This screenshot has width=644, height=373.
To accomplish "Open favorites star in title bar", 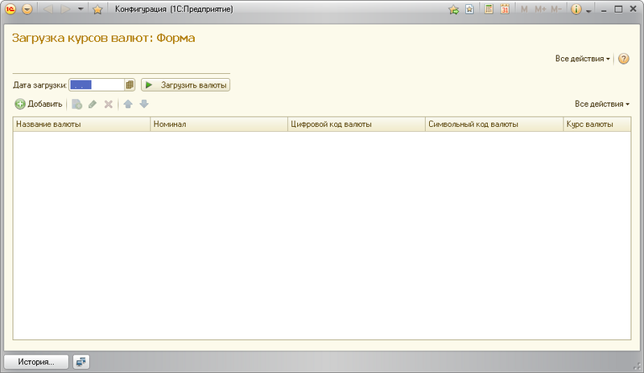I will (97, 9).
